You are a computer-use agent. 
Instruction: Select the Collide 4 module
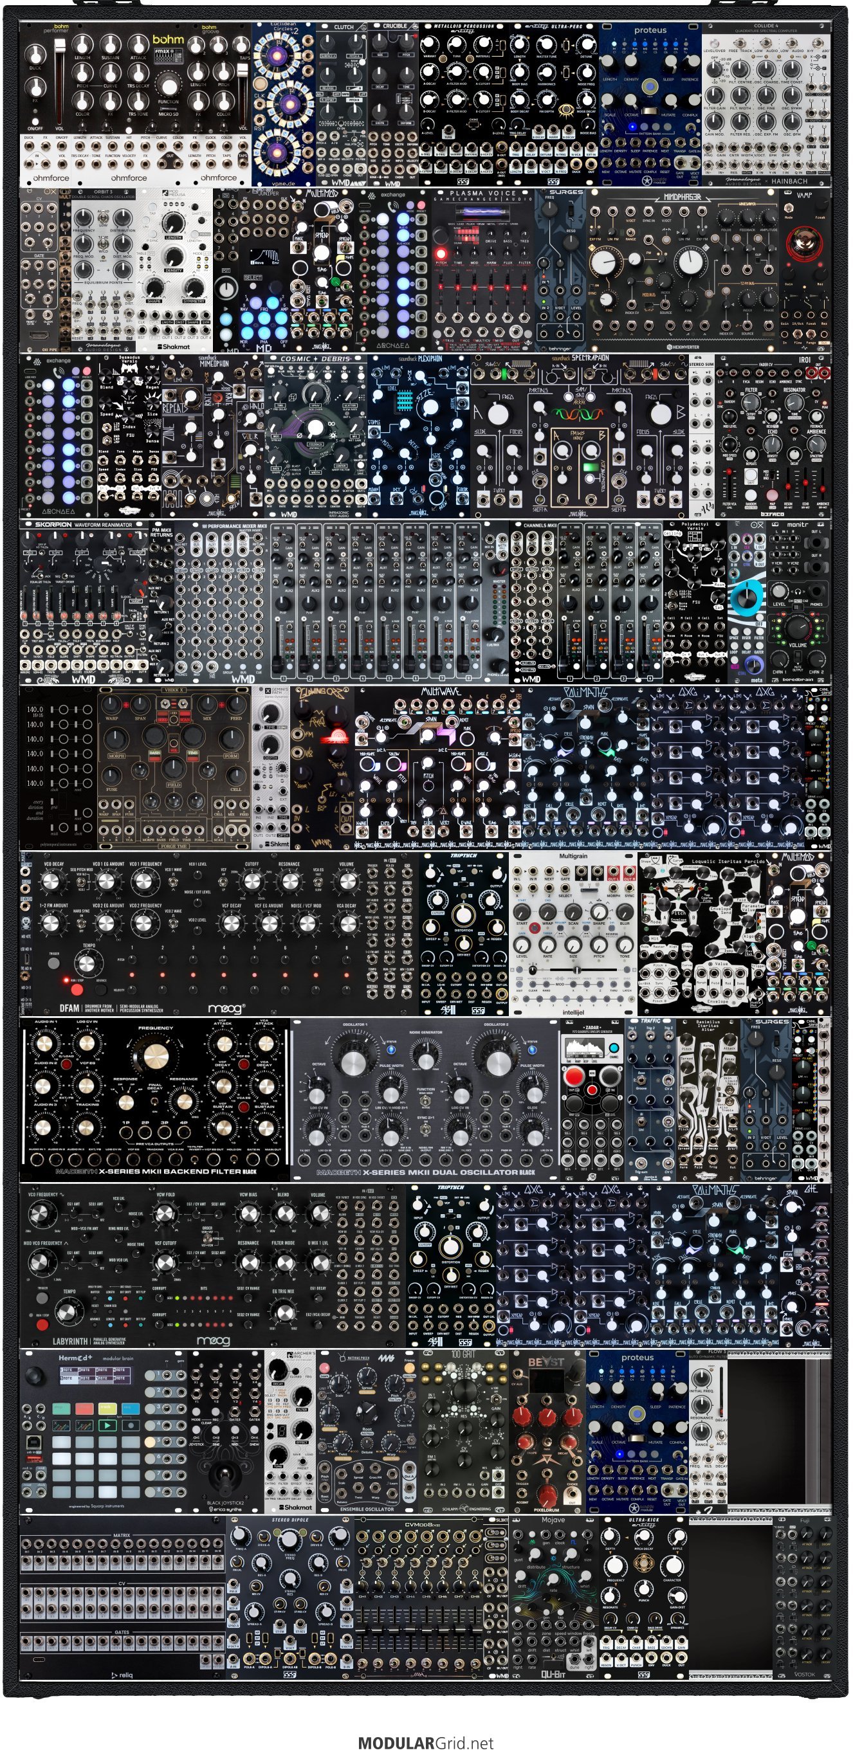766,104
